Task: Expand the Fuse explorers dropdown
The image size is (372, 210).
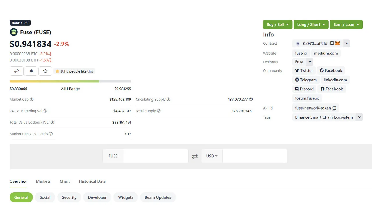Action: (310, 62)
